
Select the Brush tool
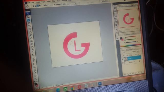click(x=31, y=38)
